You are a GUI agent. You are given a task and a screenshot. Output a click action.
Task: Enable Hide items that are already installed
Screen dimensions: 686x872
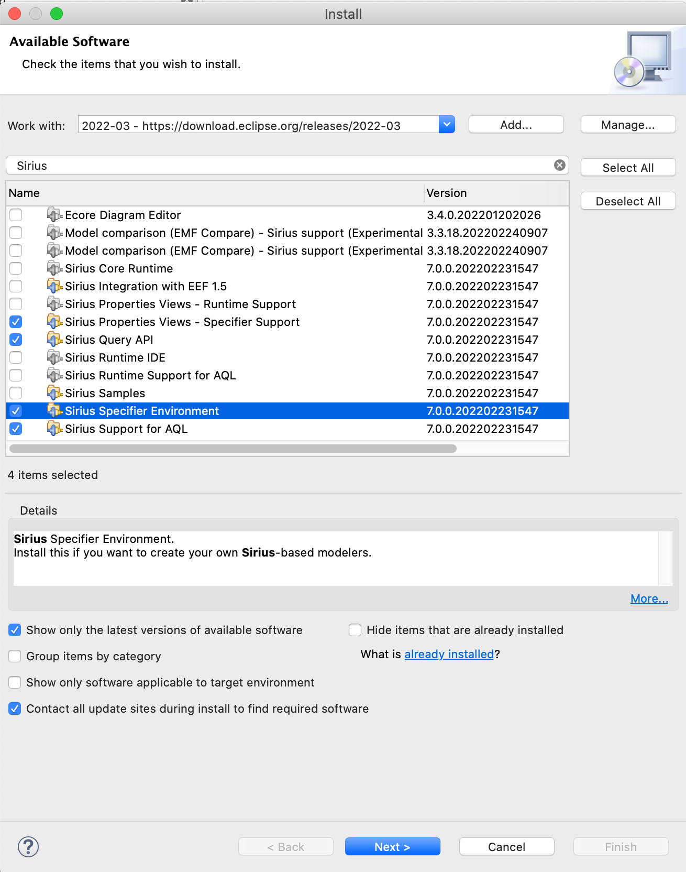355,630
